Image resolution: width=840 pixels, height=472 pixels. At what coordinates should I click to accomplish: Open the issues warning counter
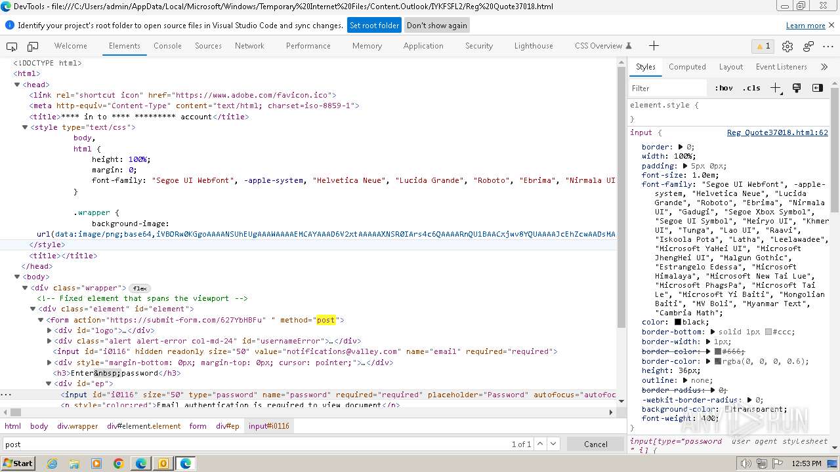[763, 46]
